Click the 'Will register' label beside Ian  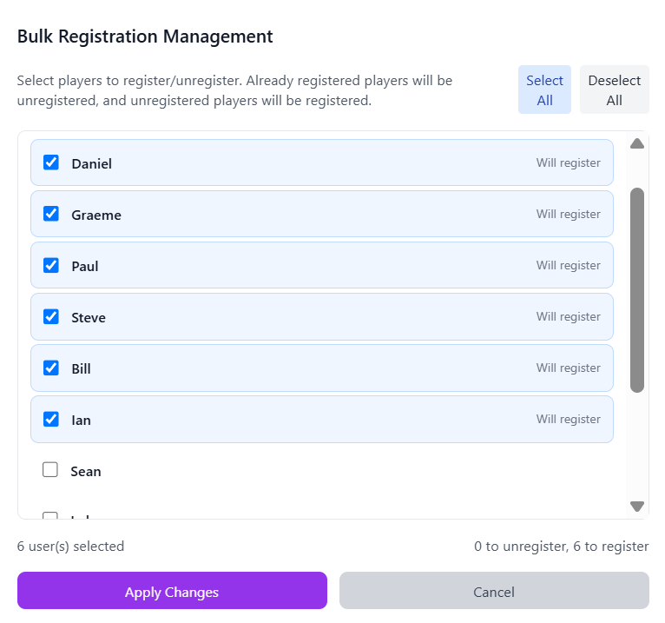(x=568, y=419)
